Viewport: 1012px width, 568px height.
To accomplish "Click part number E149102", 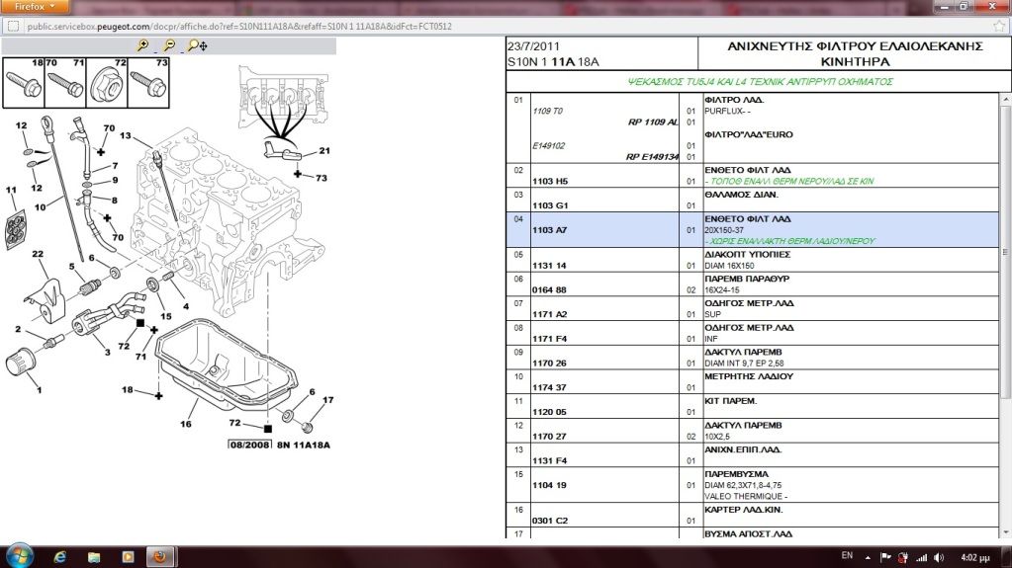I will [549, 146].
